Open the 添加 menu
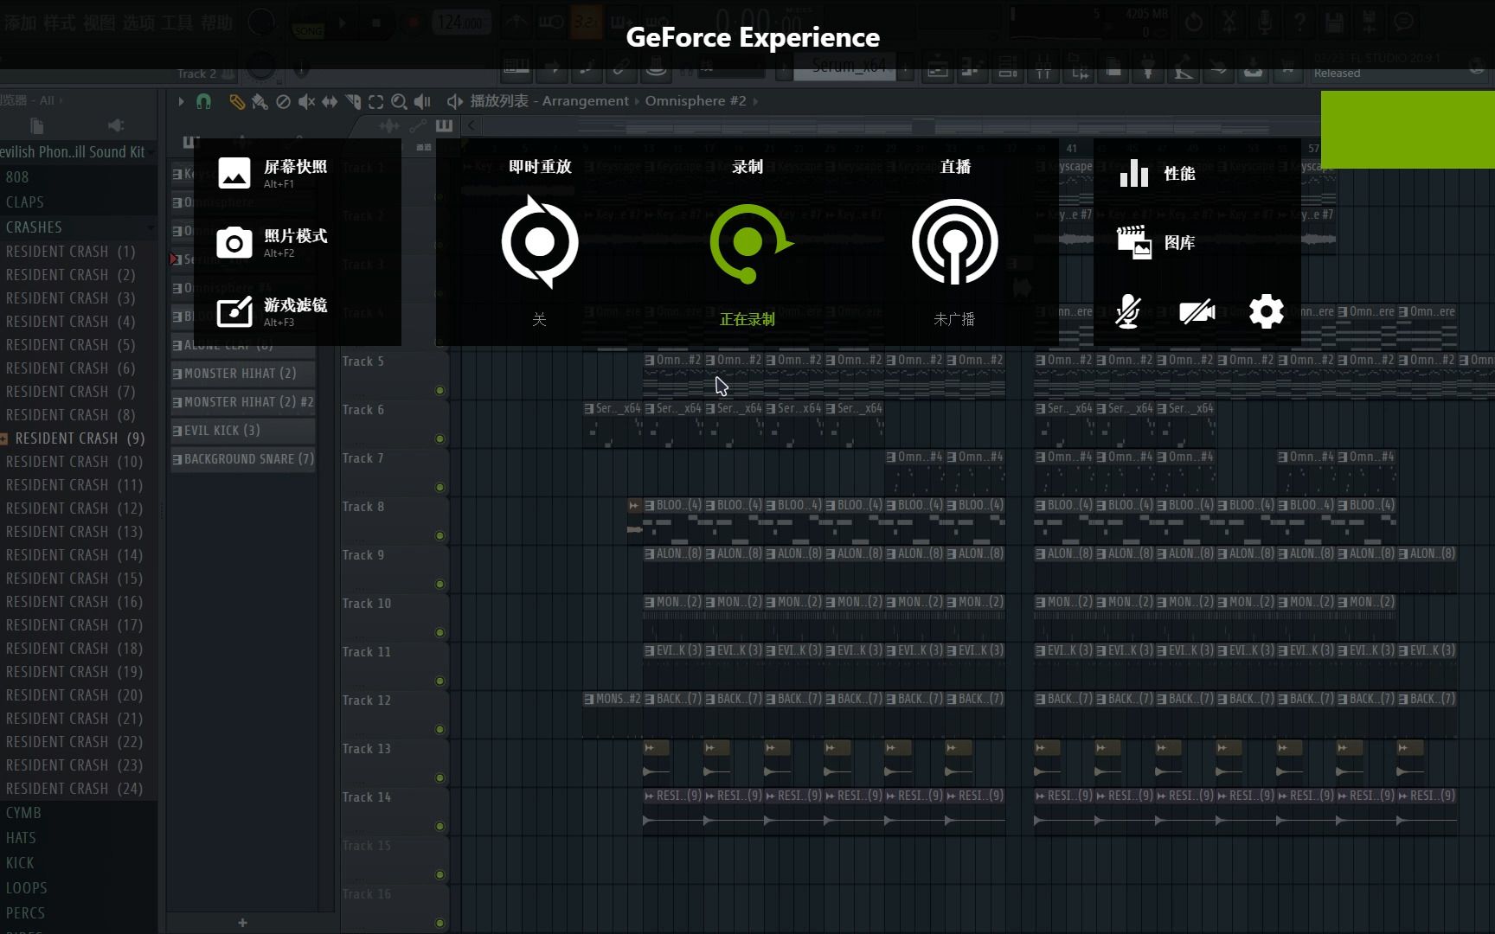Screen dimensions: 1495x934 [20, 22]
